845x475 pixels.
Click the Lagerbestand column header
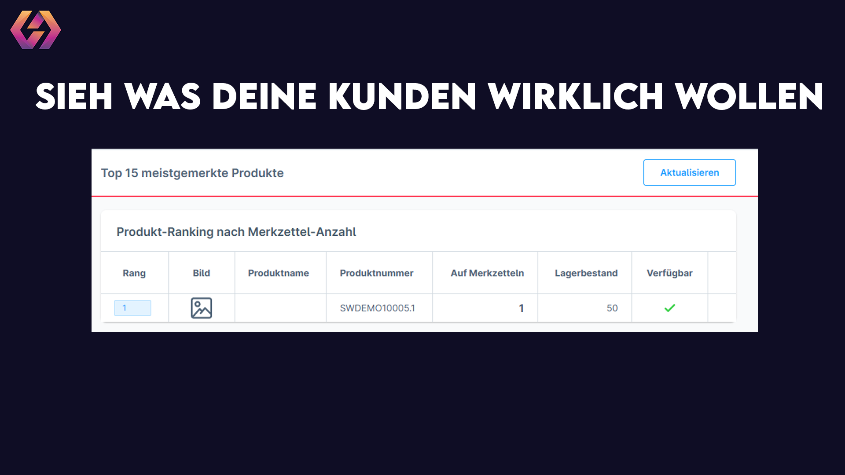coord(586,273)
